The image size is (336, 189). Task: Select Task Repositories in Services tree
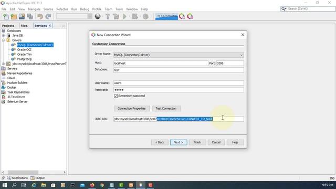coord(18,92)
